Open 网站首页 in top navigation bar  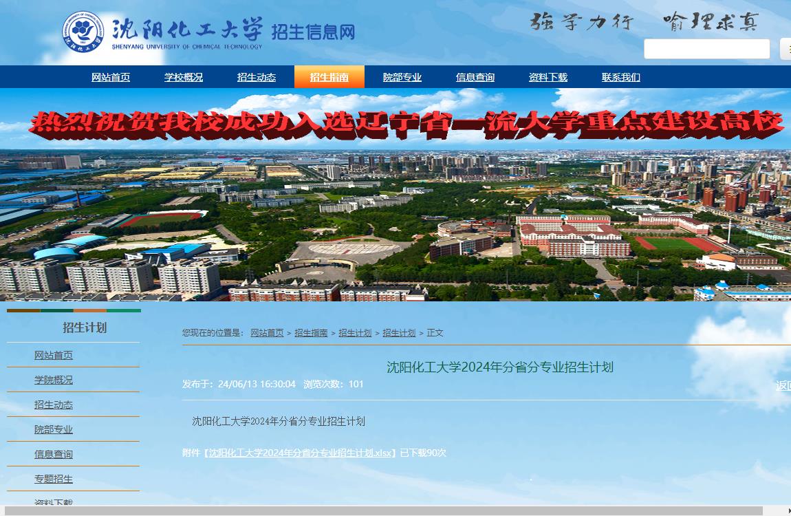[x=111, y=77]
